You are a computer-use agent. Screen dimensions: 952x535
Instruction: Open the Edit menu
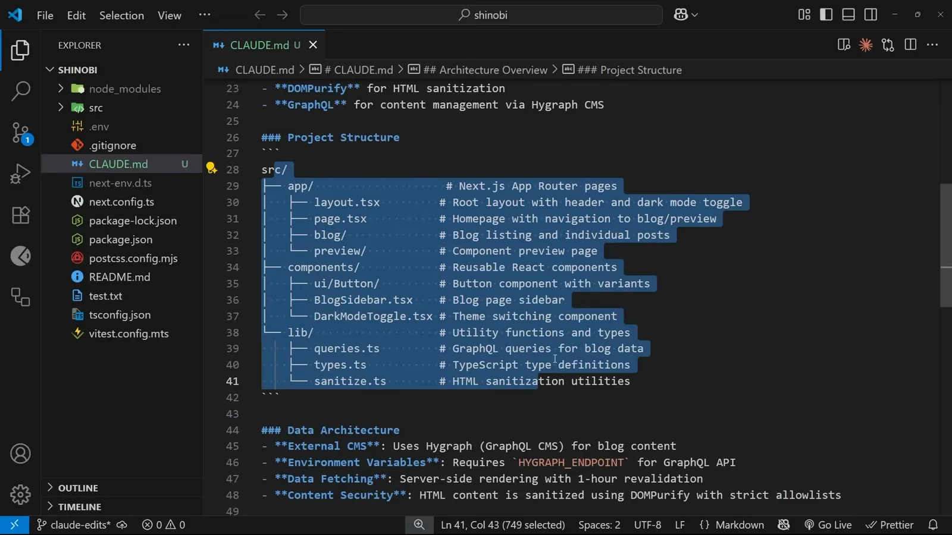click(76, 15)
